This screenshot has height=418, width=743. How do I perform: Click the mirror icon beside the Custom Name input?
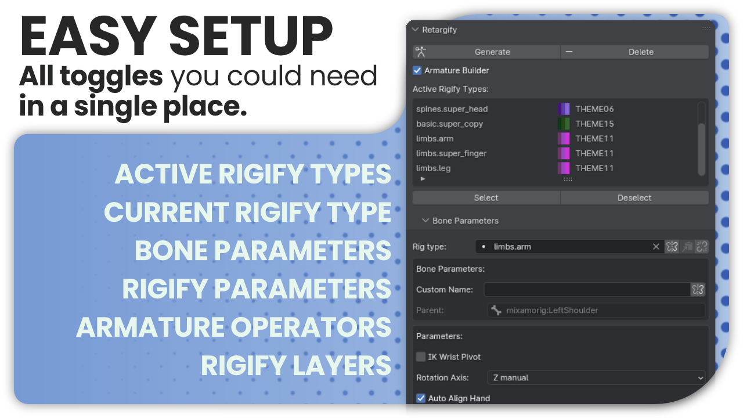[x=698, y=290]
